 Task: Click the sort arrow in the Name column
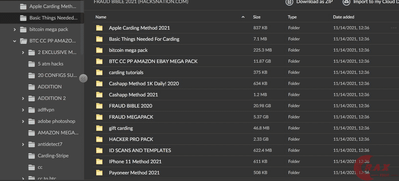pyautogui.click(x=243, y=17)
